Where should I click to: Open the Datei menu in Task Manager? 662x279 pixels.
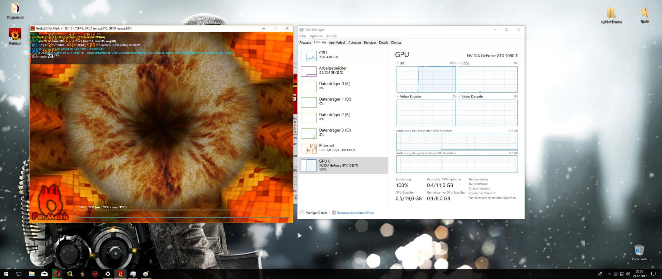pos(303,36)
